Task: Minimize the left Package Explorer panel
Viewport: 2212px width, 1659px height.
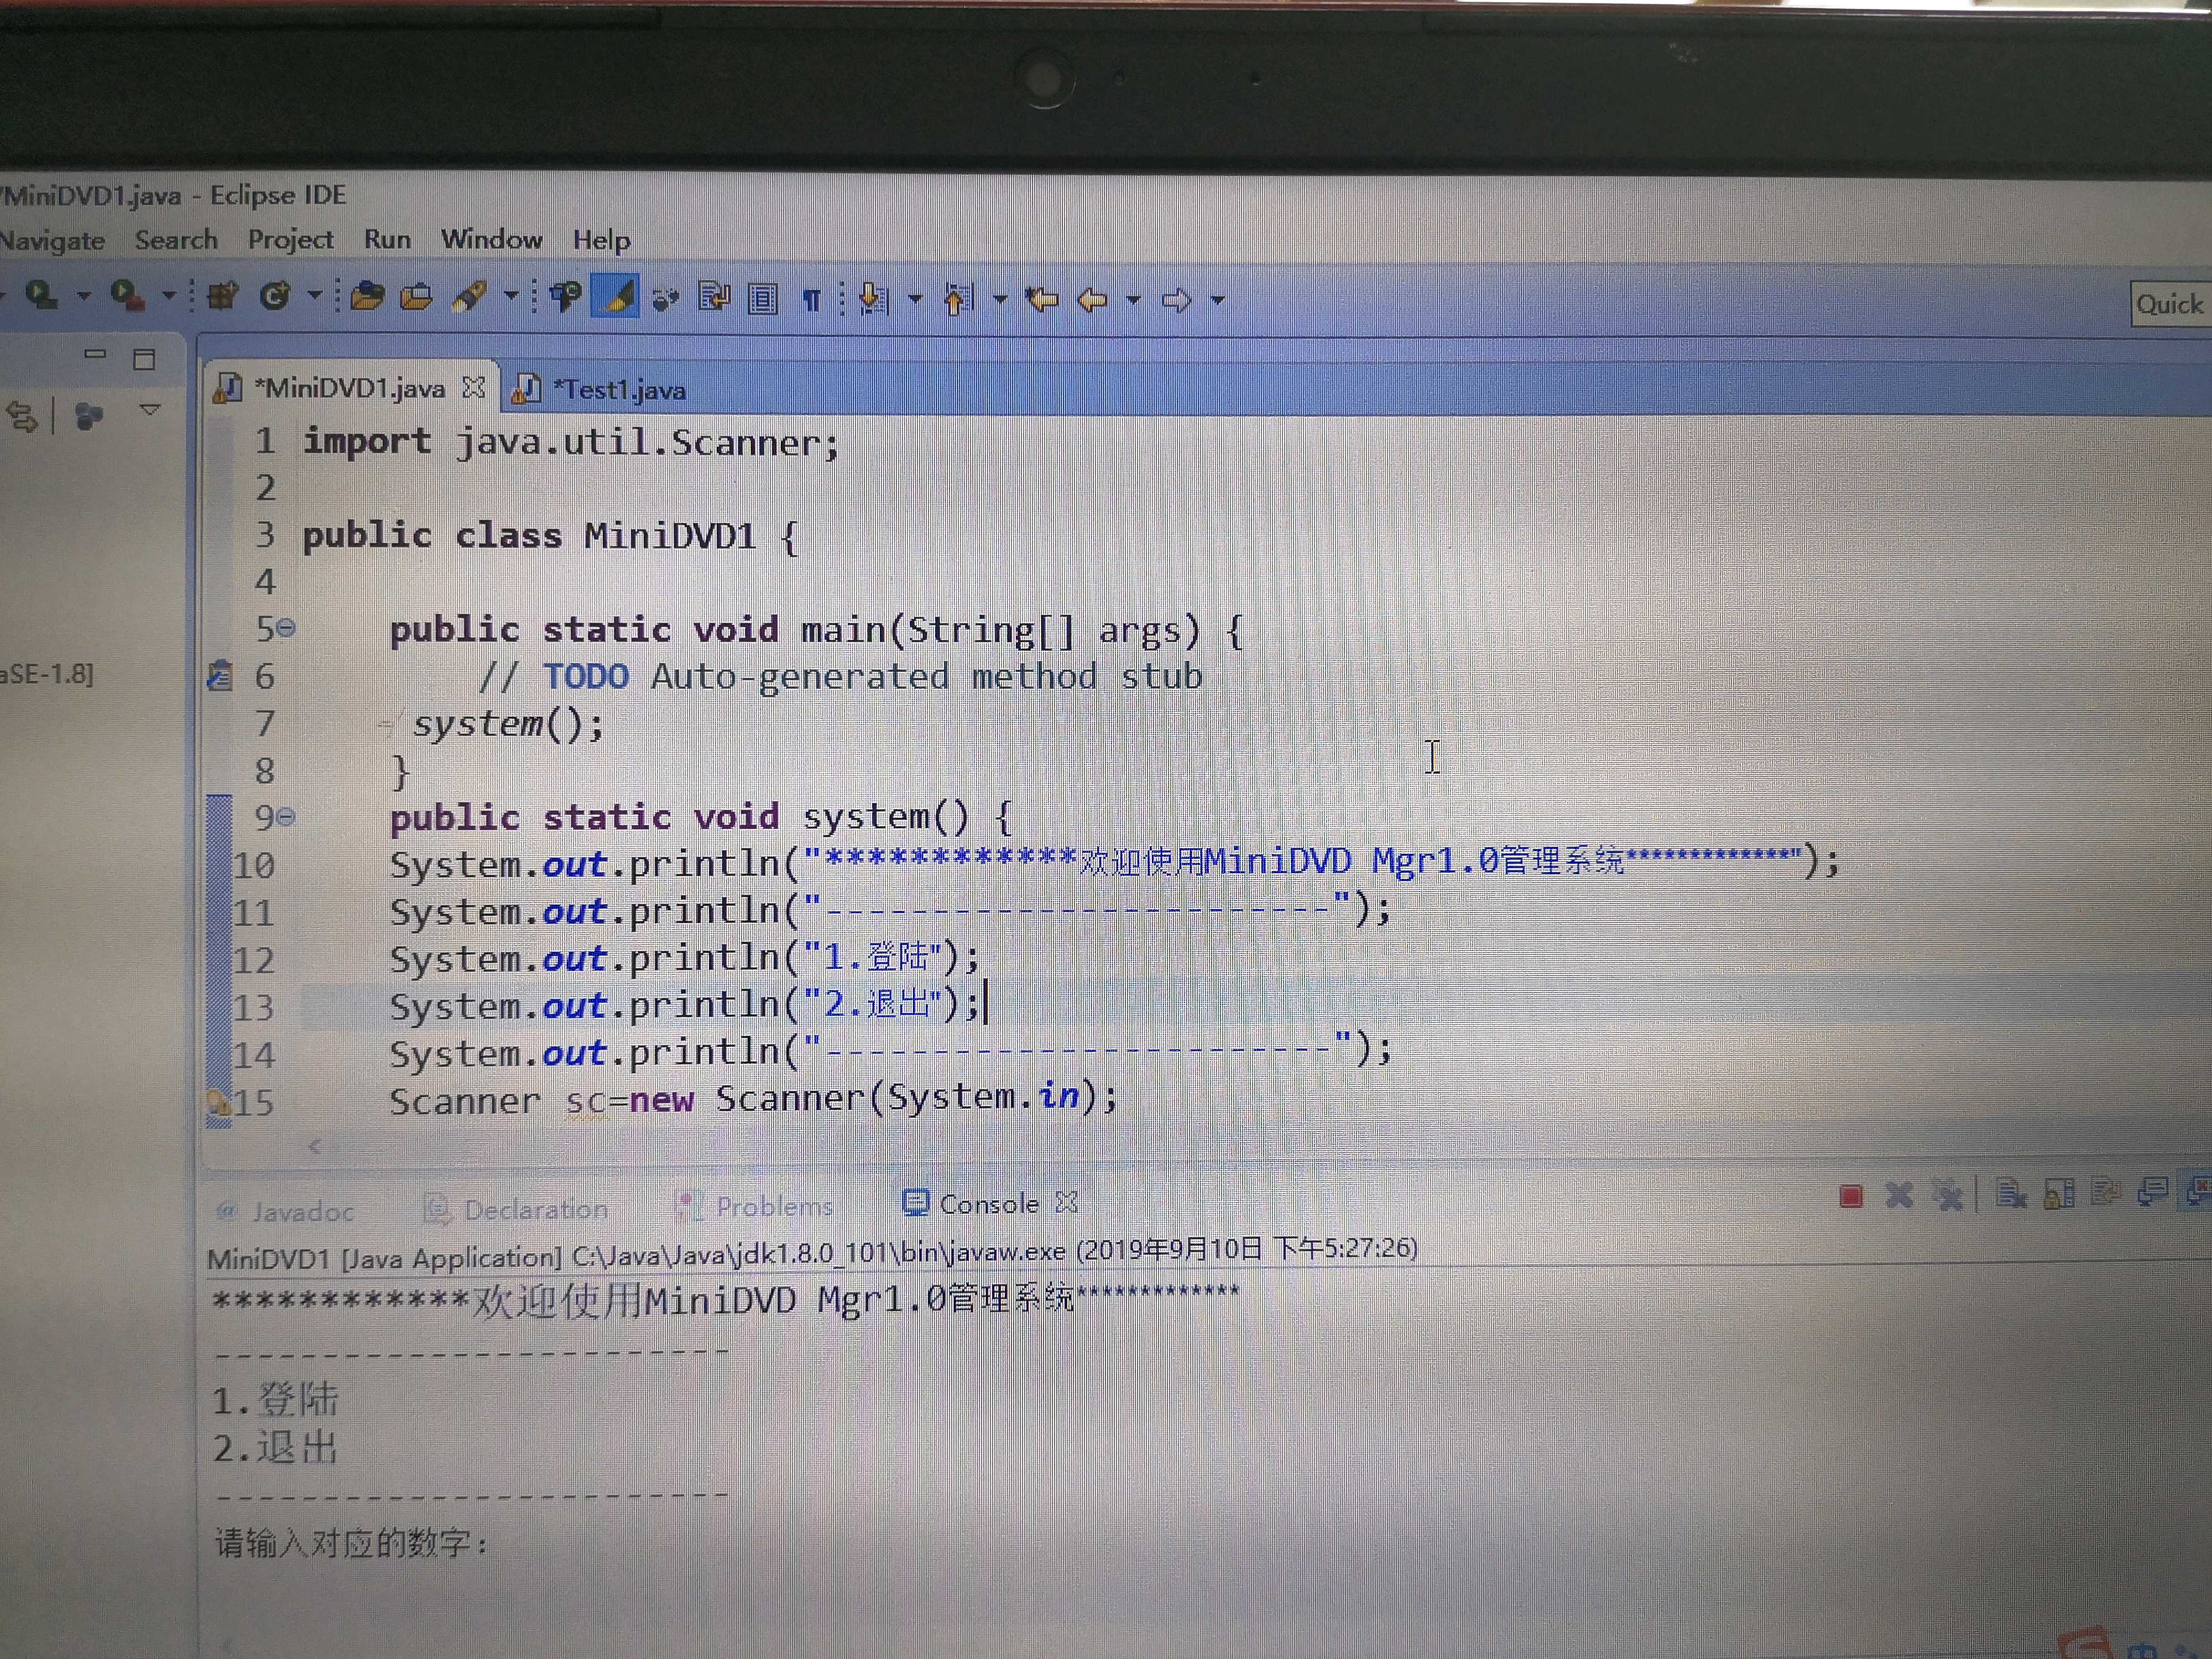Action: 95,354
